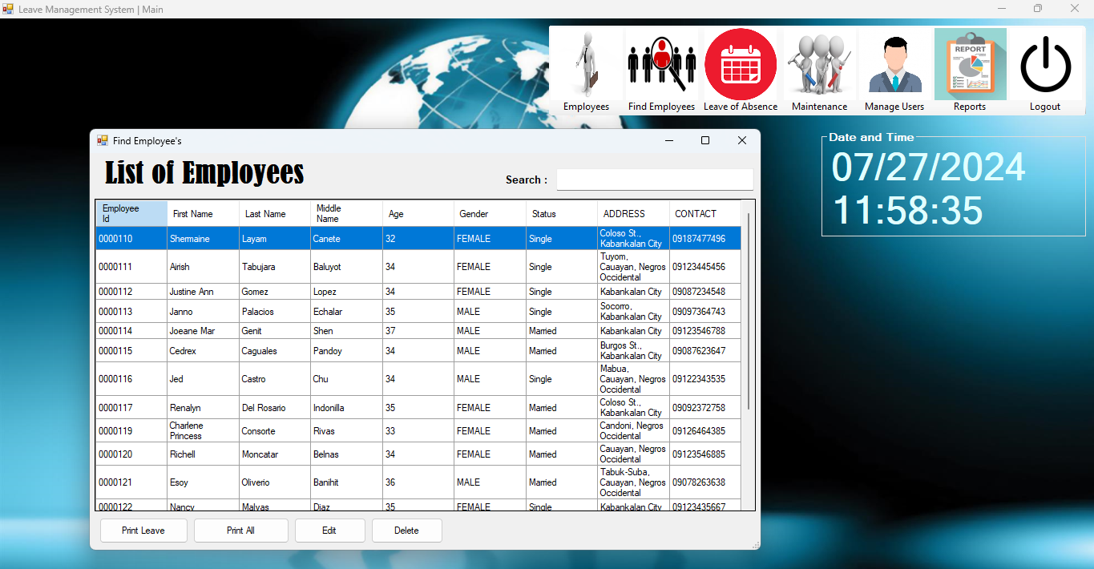The image size is (1094, 569).
Task: Open the Maintenance tools icon
Action: [x=819, y=64]
